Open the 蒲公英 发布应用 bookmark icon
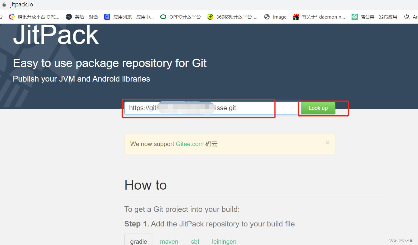The height and width of the screenshot is (245, 418). 355,17
